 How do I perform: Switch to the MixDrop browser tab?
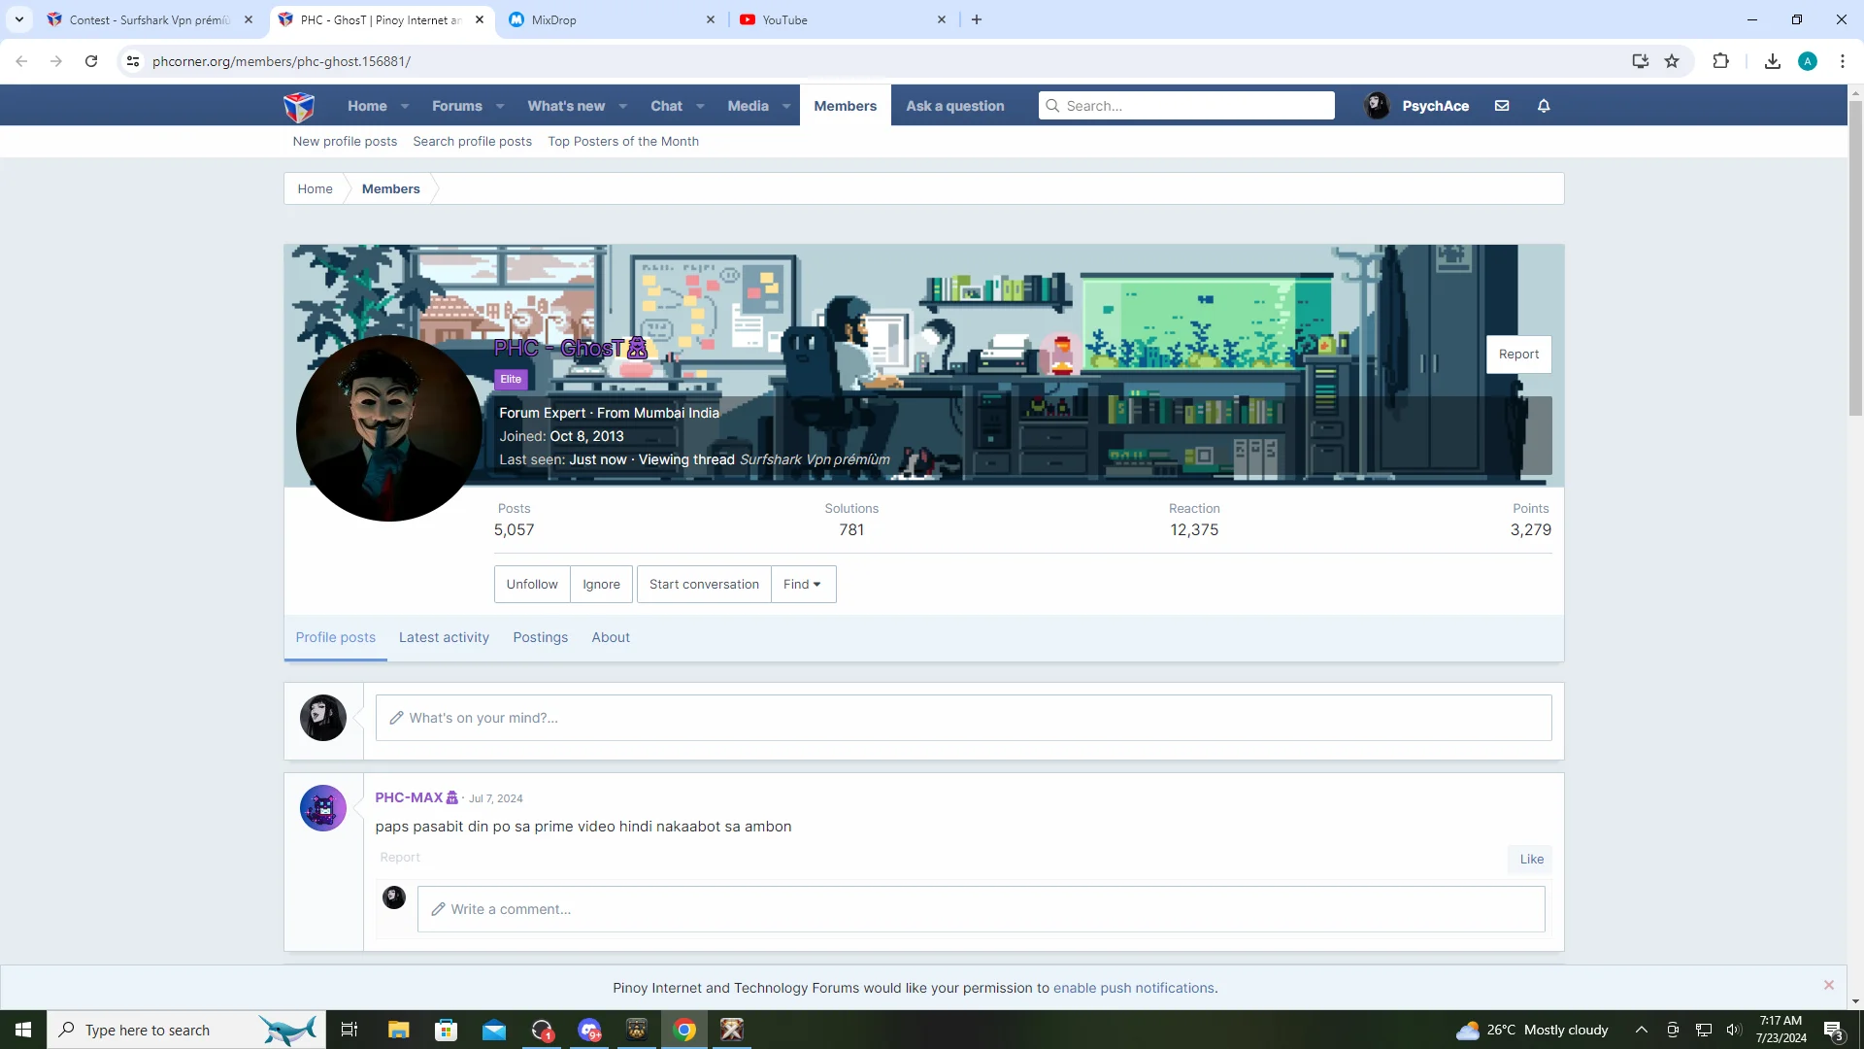click(x=612, y=19)
